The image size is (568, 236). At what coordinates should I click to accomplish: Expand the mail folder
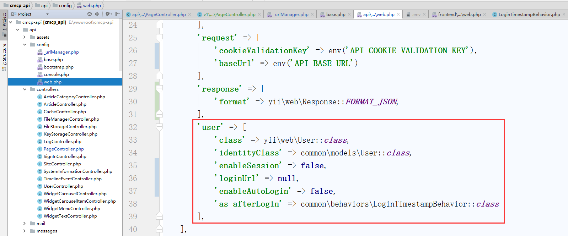(x=25, y=224)
